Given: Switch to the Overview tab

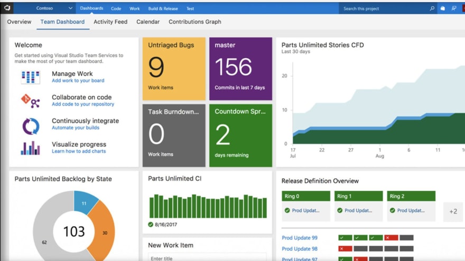Looking at the screenshot, I should pos(19,22).
